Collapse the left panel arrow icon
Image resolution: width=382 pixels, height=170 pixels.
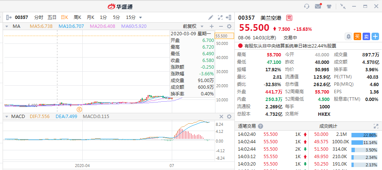click(9, 17)
